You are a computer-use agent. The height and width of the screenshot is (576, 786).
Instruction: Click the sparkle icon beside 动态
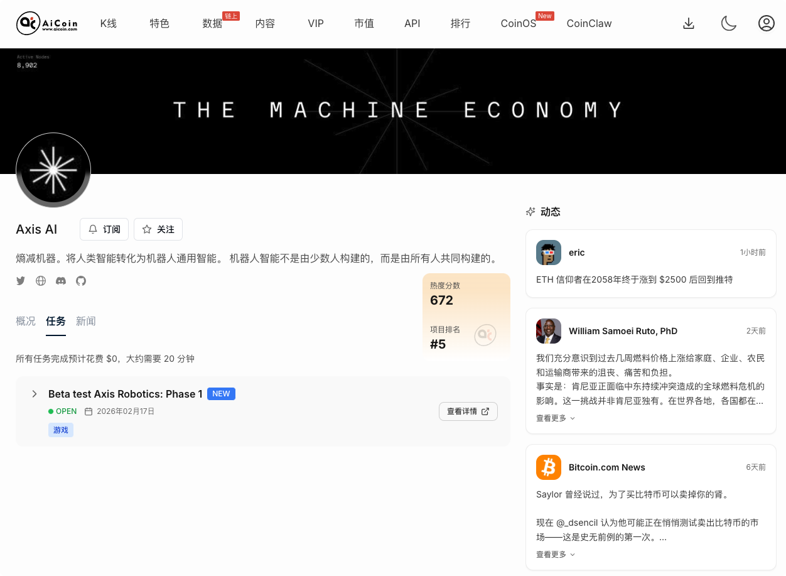(530, 212)
